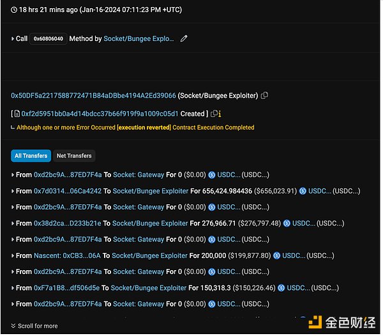Open the Socket/Bungee Explo... link in Call row

pos(139,39)
